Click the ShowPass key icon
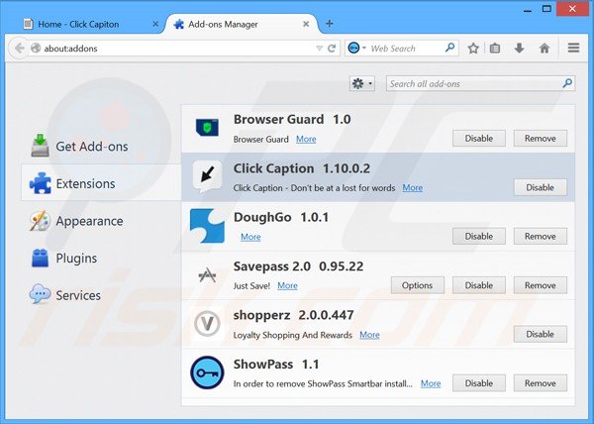 (x=207, y=372)
